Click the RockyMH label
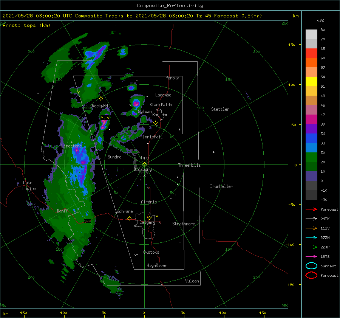Screen dimensions: 340x318 click(100, 106)
